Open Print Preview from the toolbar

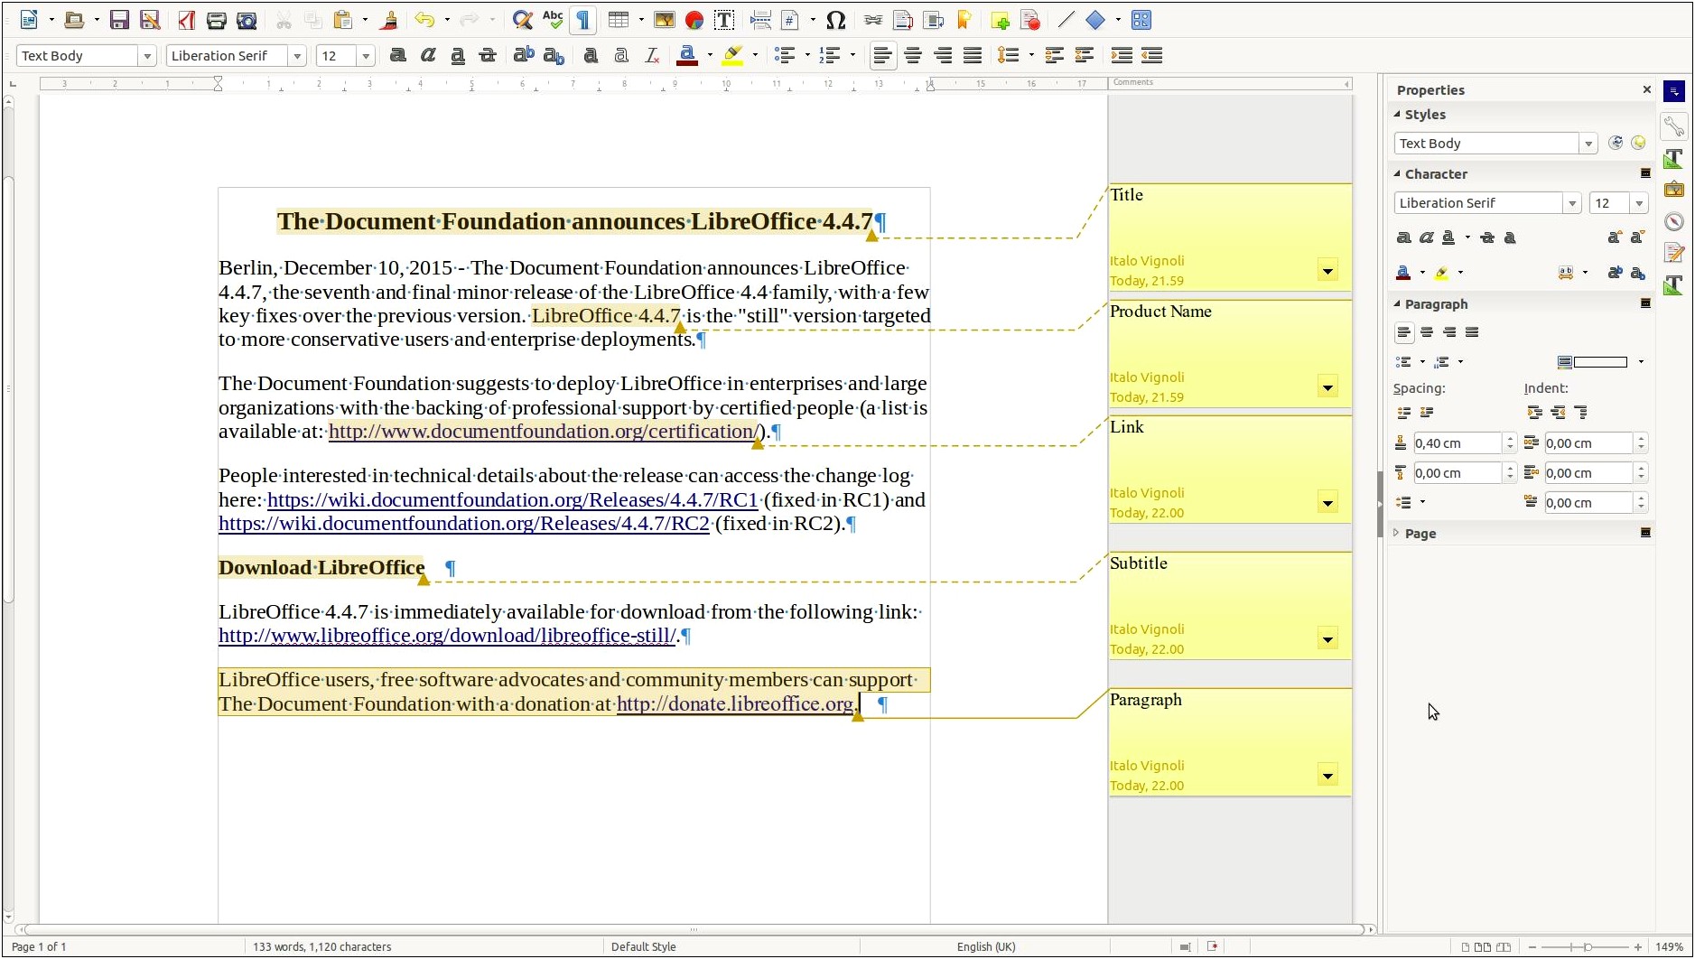(x=247, y=20)
